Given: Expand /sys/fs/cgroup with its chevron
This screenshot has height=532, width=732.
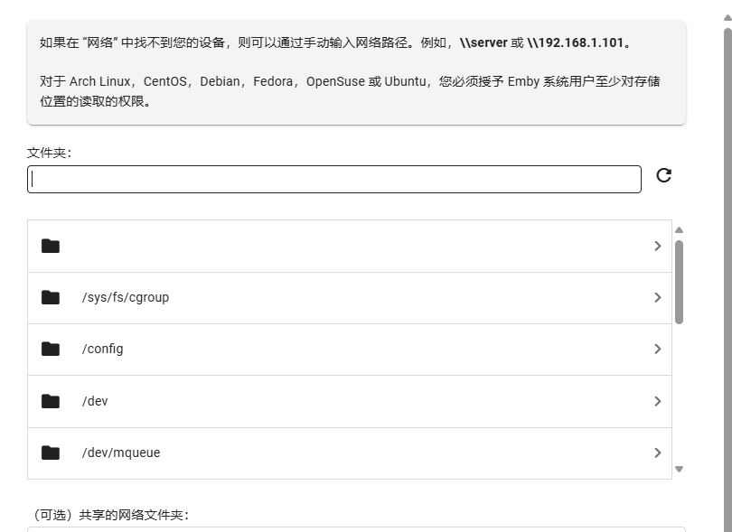Looking at the screenshot, I should point(657,297).
